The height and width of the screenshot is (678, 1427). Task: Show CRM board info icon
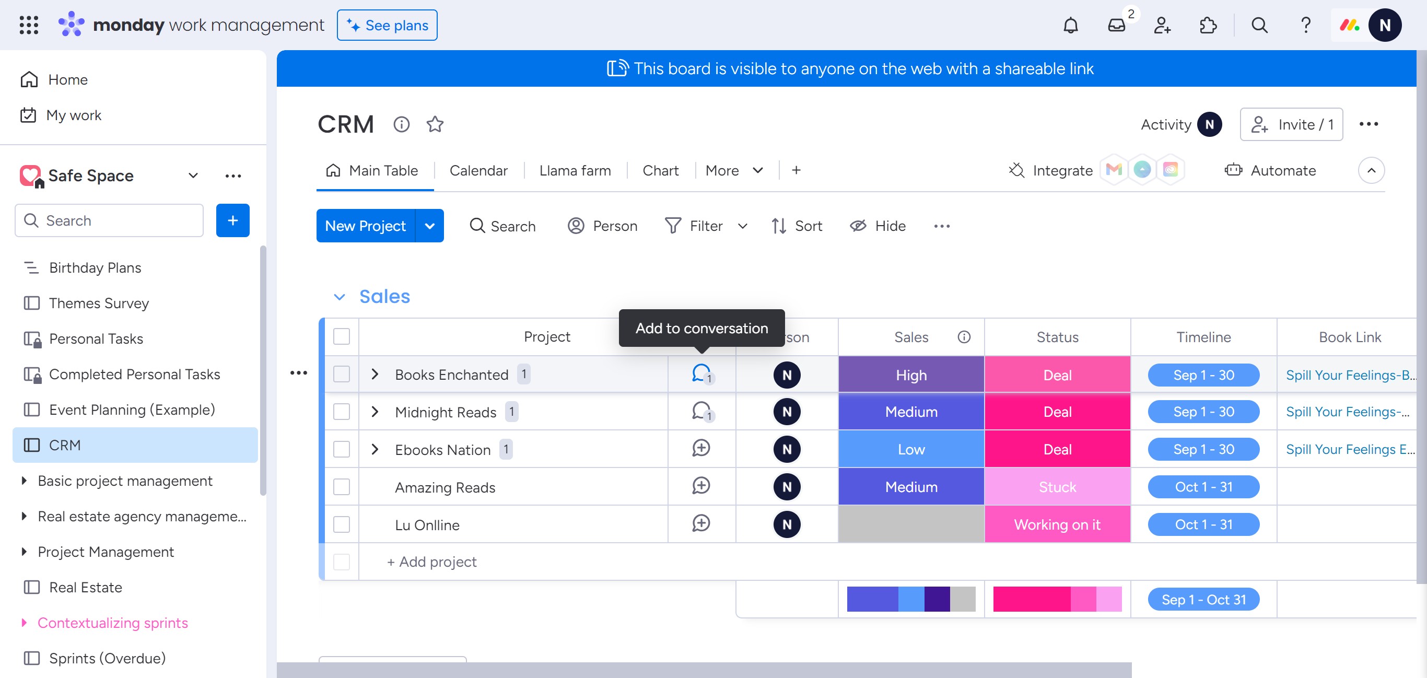[401, 124]
